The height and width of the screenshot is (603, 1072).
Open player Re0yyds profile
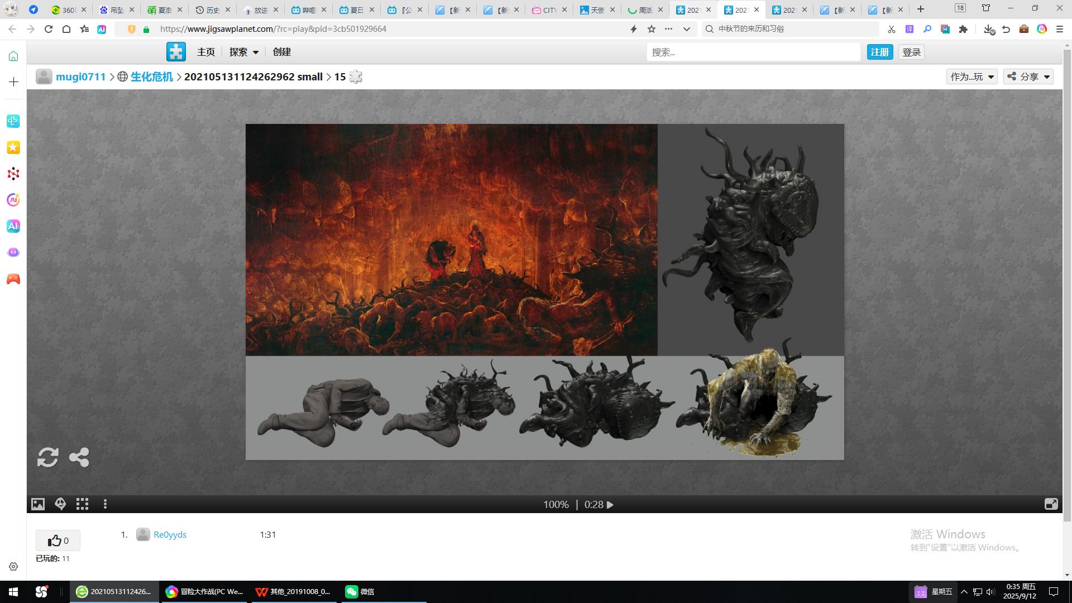point(170,535)
